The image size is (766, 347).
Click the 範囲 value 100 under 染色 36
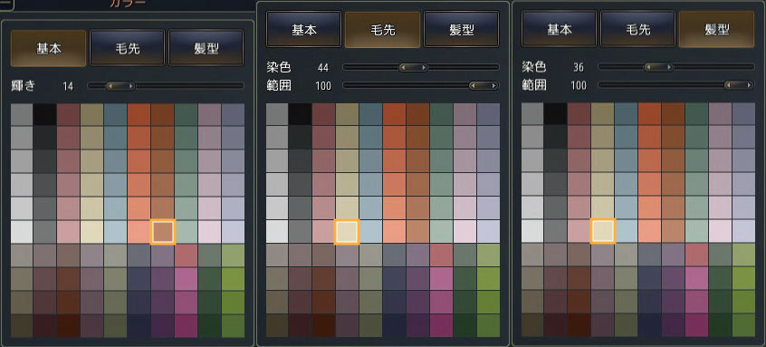click(579, 85)
